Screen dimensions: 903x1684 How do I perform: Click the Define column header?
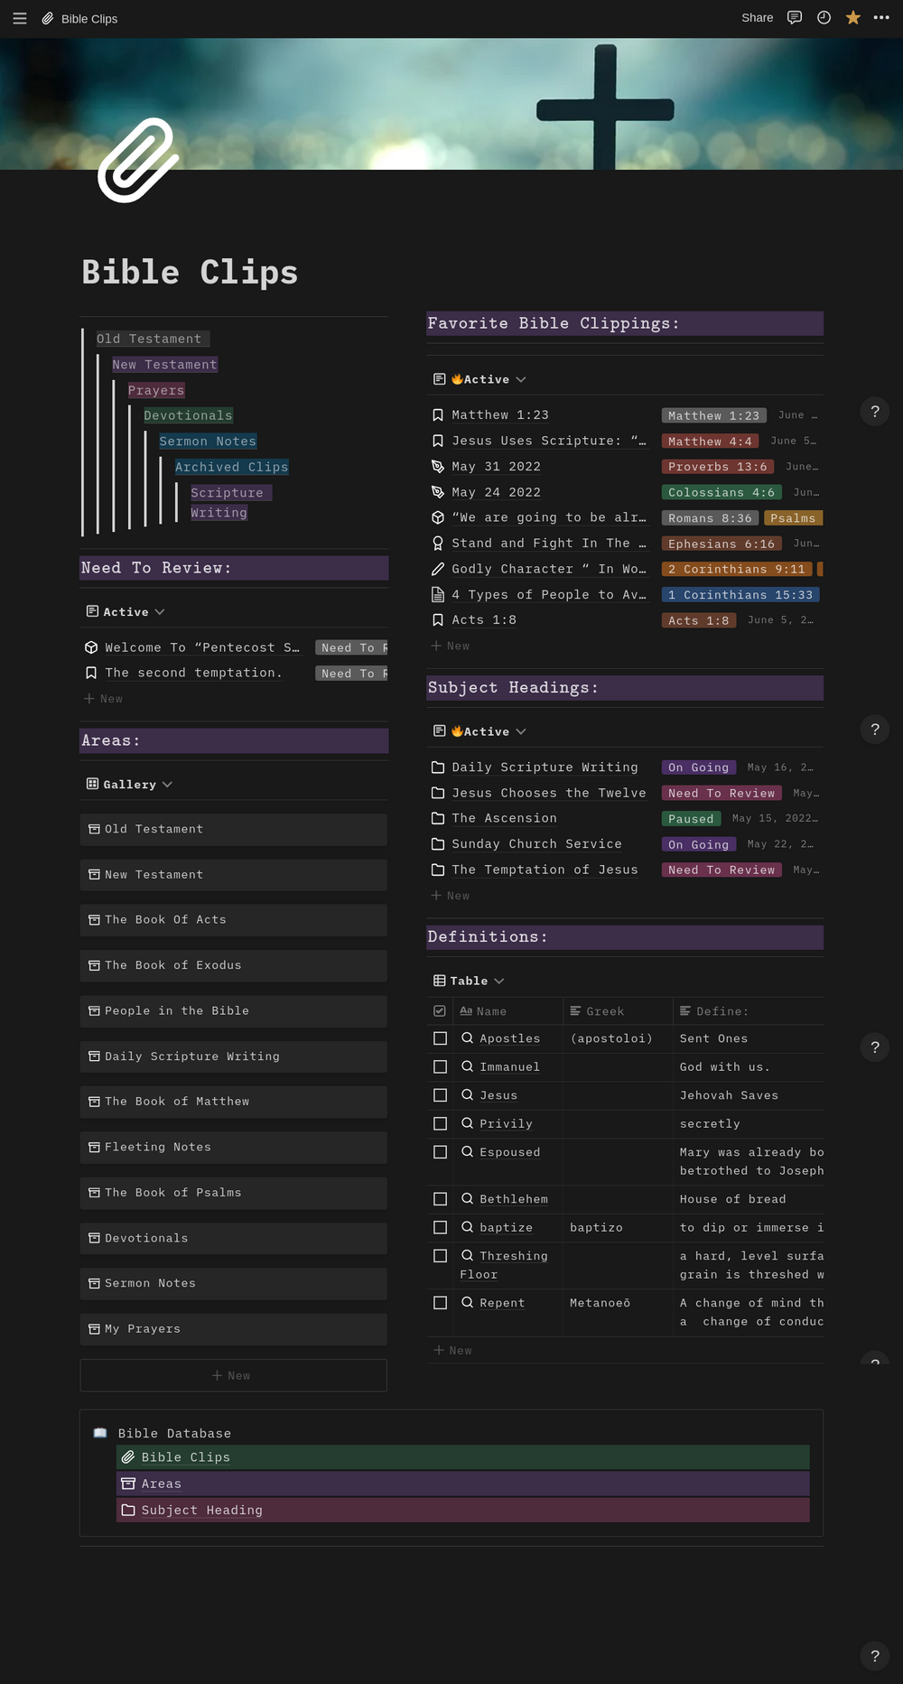click(x=721, y=1011)
